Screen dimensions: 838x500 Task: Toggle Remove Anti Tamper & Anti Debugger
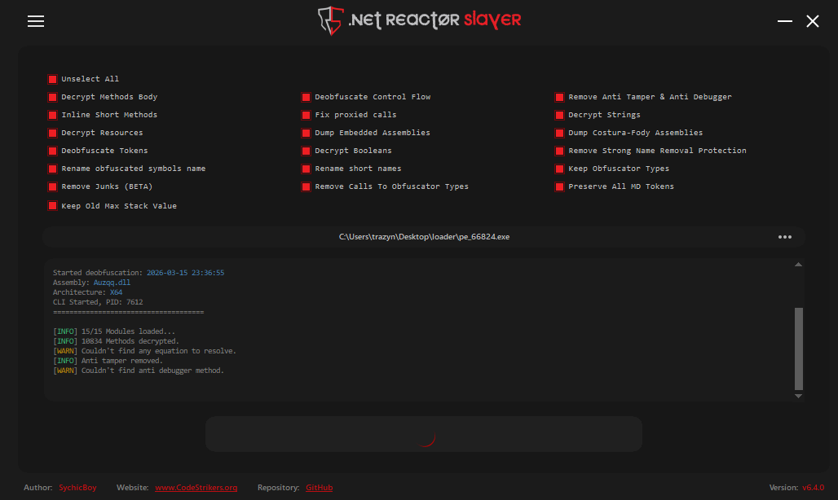point(560,97)
